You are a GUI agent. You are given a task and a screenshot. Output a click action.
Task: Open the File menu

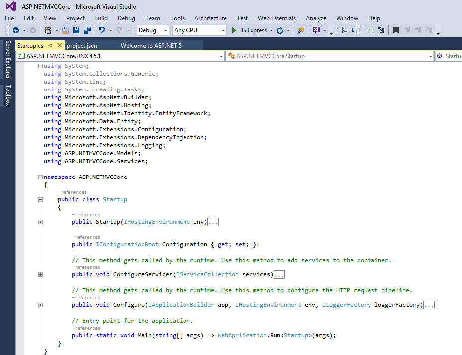click(9, 18)
